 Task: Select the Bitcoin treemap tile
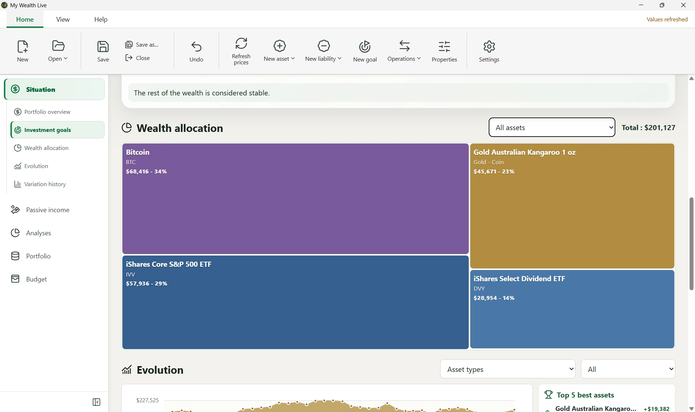click(x=295, y=199)
